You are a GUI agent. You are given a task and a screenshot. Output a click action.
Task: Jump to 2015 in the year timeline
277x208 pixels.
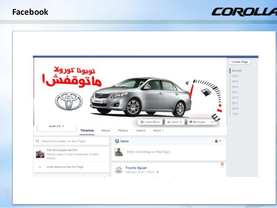point(235,82)
